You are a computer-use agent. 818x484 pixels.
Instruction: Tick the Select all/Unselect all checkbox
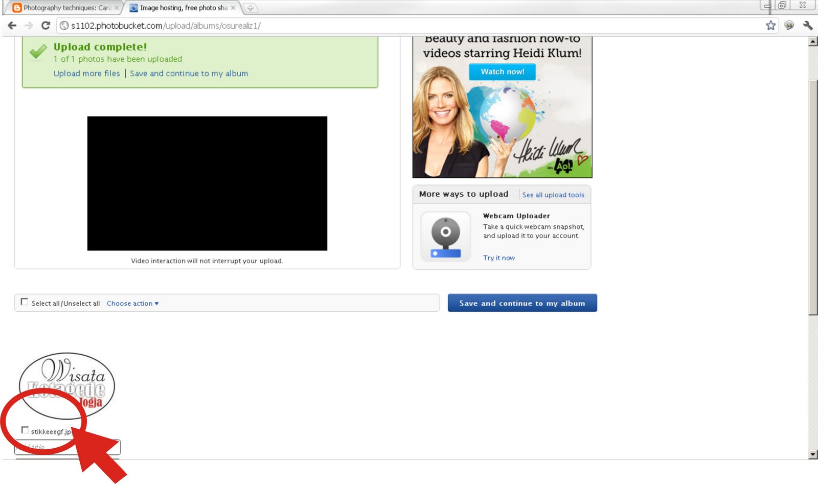[24, 302]
